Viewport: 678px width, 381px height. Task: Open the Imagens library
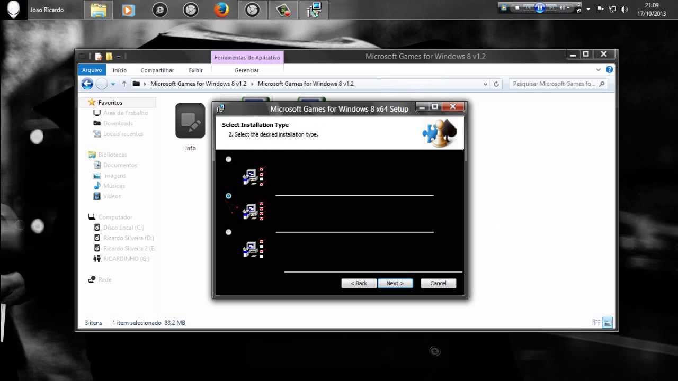(114, 176)
